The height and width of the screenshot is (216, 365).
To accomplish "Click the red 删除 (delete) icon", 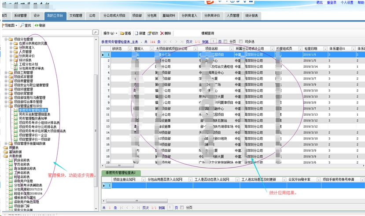I will point(162,33).
